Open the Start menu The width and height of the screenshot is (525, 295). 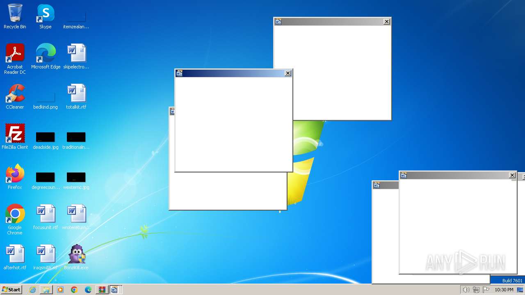click(11, 290)
